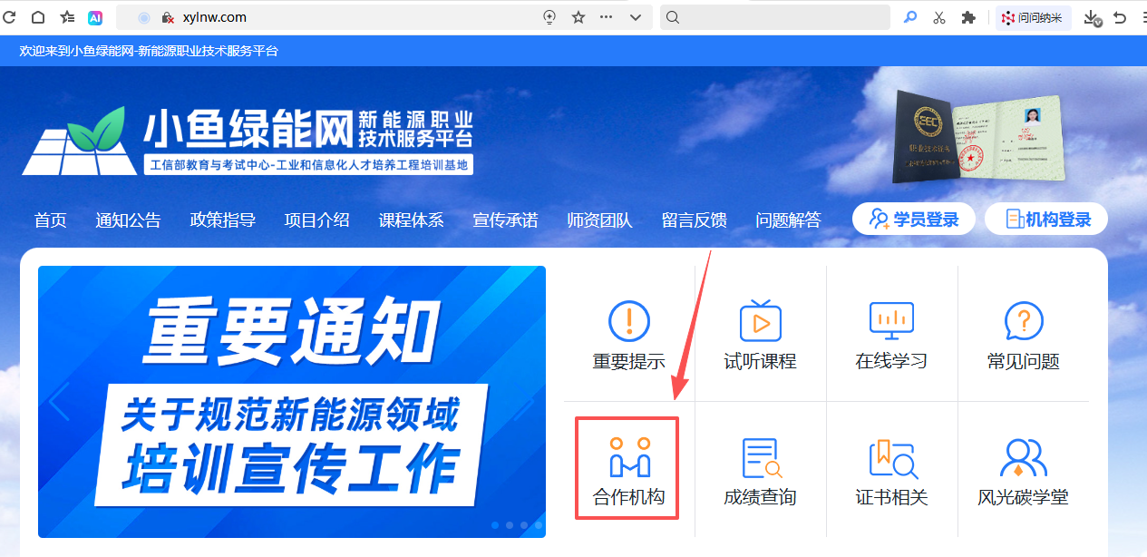The height and width of the screenshot is (557, 1147).
Task: Expand the address bar dropdown chevron
Action: tap(636, 17)
